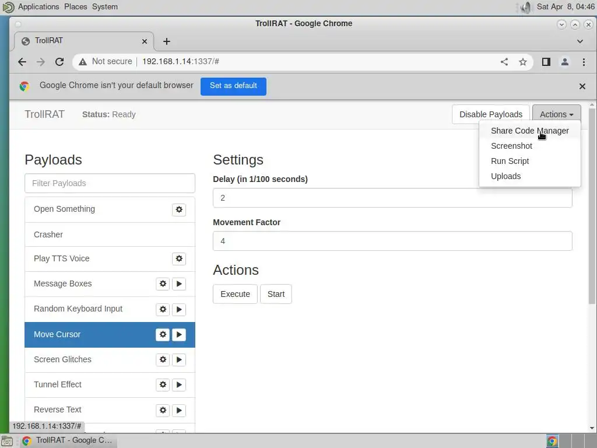Open the Places menu
Viewport: 597px width, 448px height.
point(75,7)
